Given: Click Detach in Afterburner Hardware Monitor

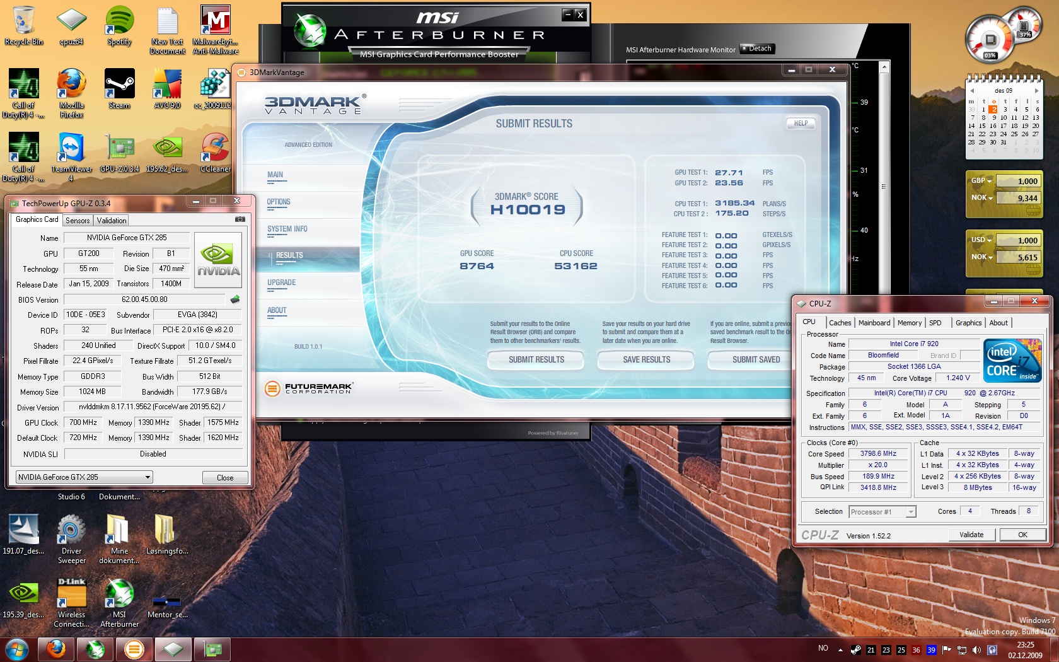Looking at the screenshot, I should 757,49.
